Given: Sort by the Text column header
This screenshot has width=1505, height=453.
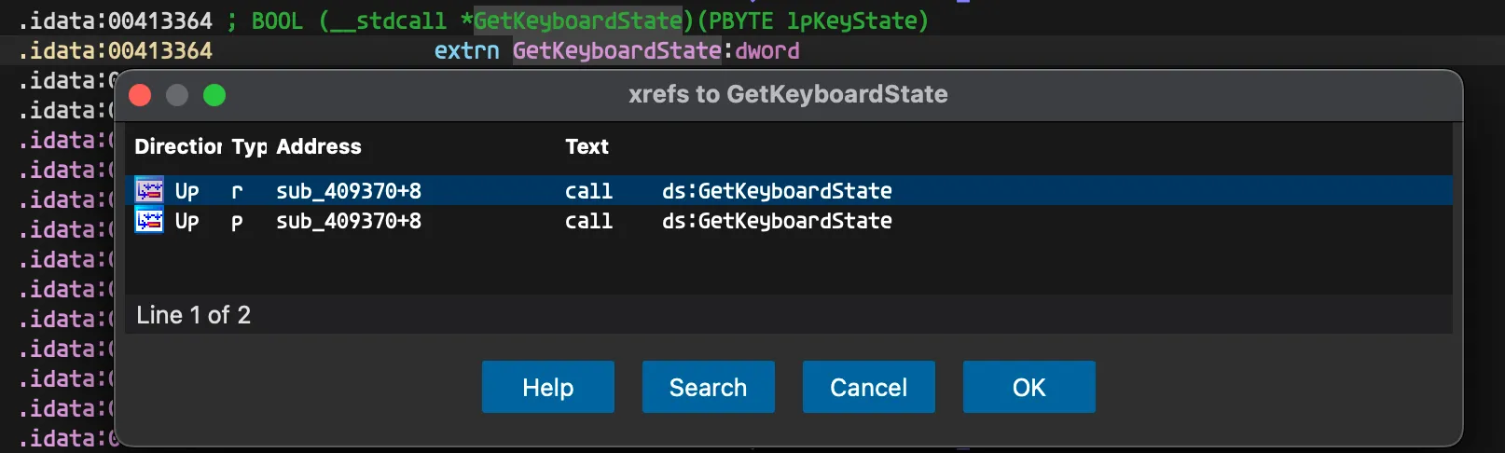Looking at the screenshot, I should point(587,146).
